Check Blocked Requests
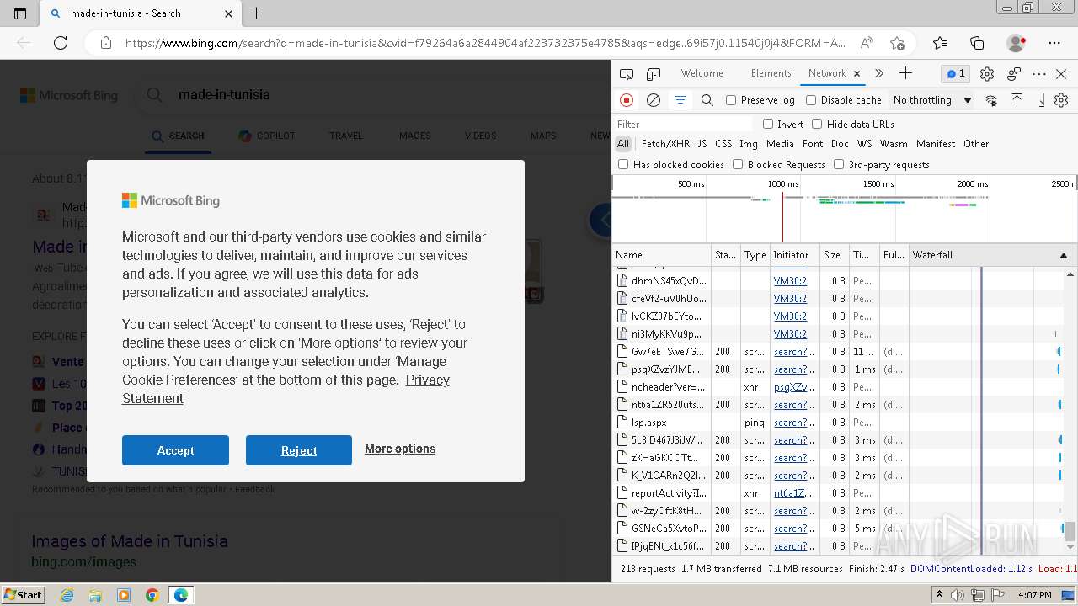The image size is (1078, 606). 738,165
